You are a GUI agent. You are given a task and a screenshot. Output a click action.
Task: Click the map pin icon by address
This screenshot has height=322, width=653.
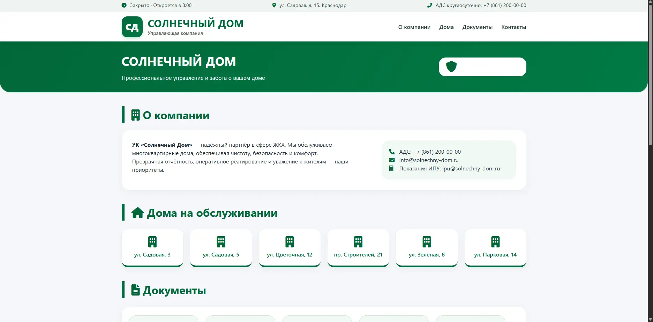[274, 5]
